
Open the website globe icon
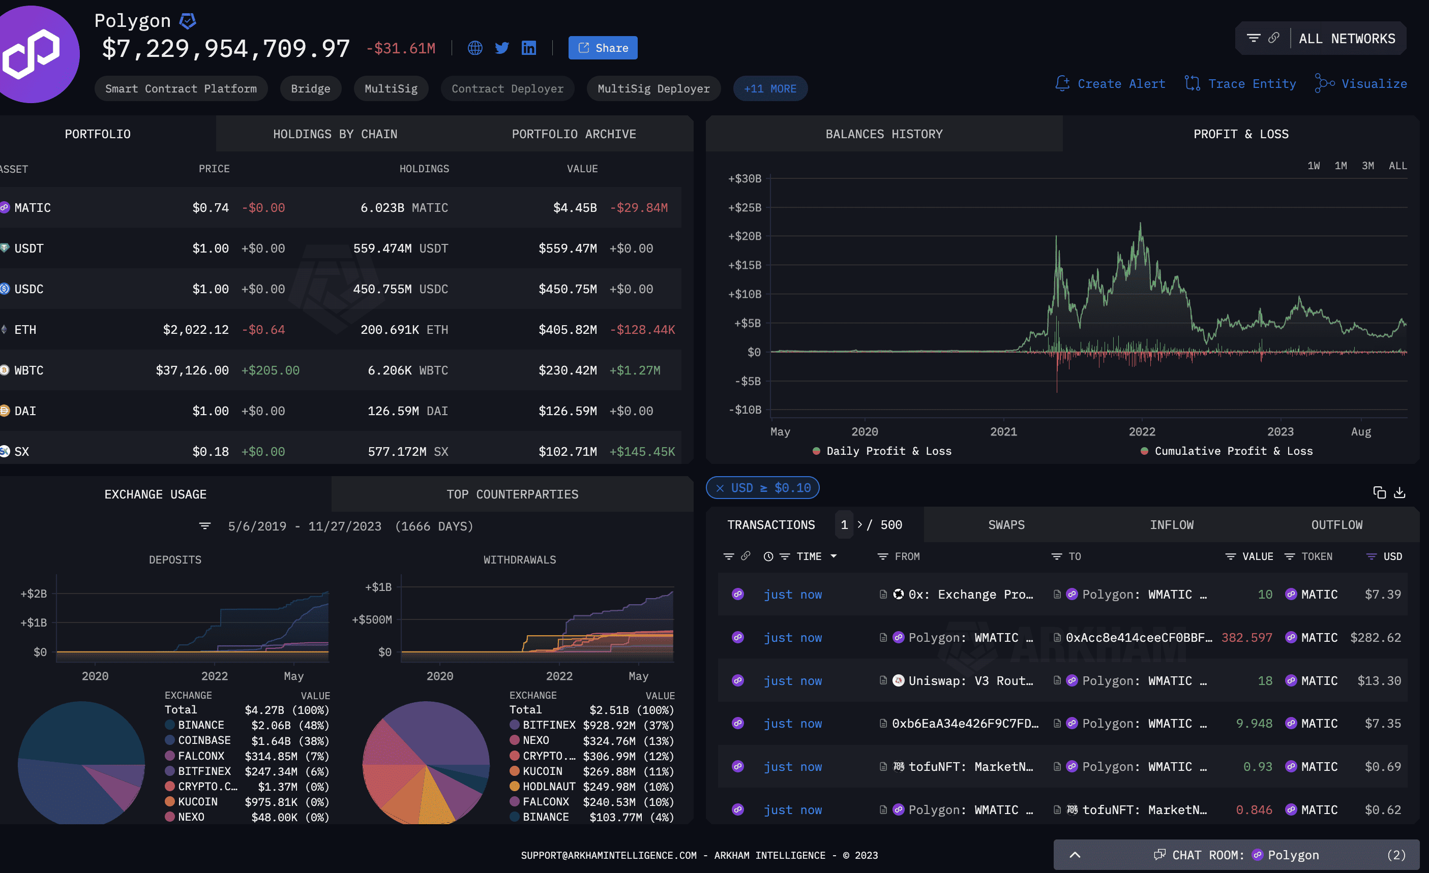click(x=474, y=48)
